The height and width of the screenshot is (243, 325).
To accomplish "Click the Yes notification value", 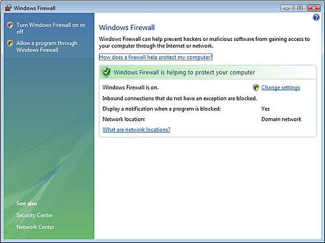I will 265,109.
